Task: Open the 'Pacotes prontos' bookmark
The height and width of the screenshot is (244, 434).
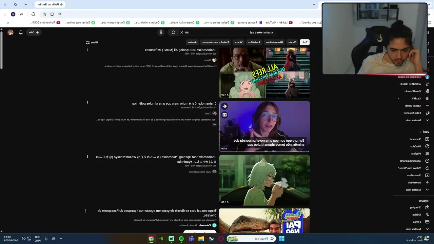Action: tap(250, 23)
